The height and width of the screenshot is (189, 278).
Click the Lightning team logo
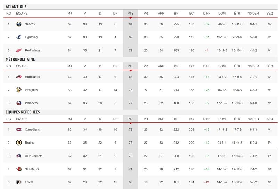coord(19,37)
